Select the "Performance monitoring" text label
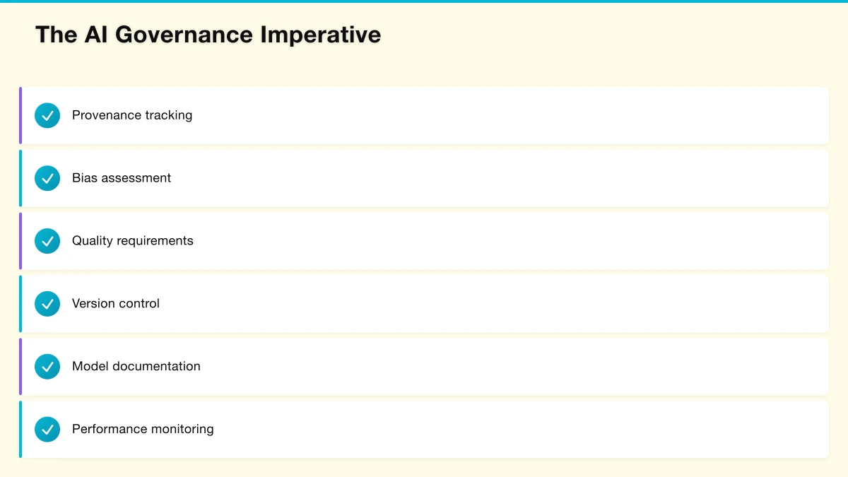Screen dimensions: 848x477 click(x=143, y=429)
